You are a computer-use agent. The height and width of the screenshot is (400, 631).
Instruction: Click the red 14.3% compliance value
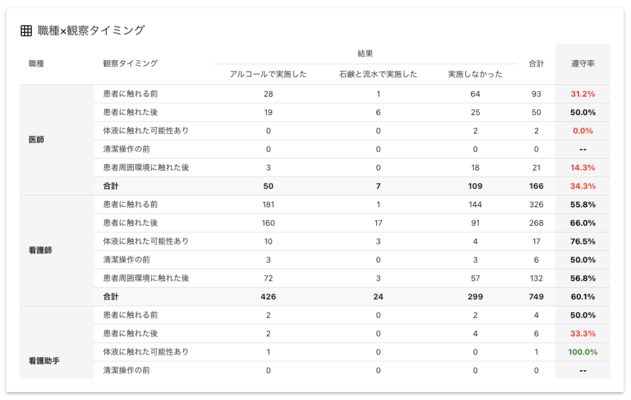coord(582,167)
